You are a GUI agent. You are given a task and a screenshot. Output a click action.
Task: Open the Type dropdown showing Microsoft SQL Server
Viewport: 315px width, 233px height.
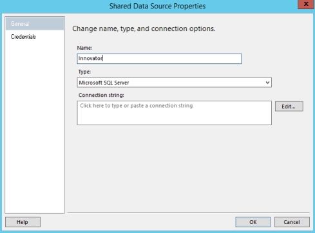coord(174,83)
